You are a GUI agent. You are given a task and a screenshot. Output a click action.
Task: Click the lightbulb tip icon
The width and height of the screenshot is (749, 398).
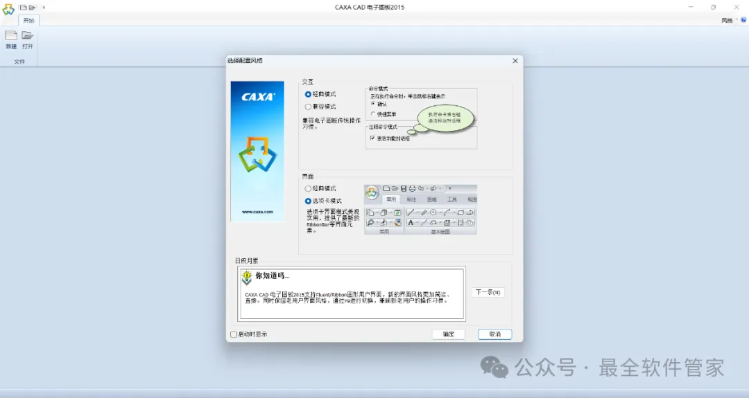[x=246, y=278]
